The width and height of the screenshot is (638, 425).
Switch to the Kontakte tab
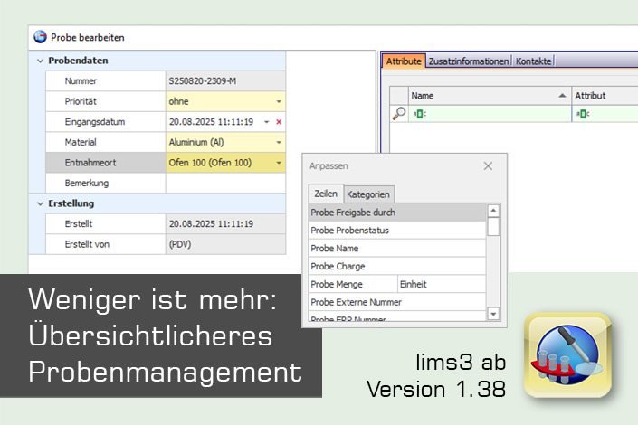533,61
